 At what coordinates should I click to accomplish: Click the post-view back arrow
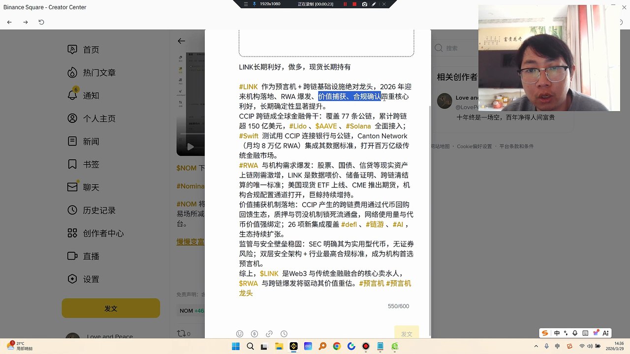[182, 41]
